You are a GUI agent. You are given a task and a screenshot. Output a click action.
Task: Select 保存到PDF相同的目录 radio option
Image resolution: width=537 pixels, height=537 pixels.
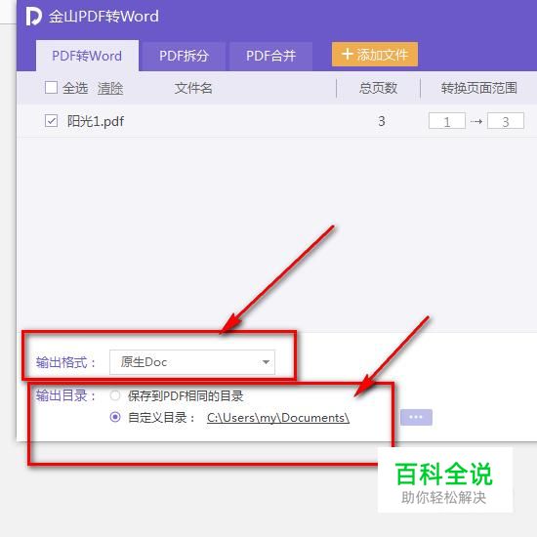[x=115, y=395]
